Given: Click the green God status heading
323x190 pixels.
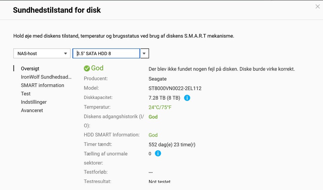Looking at the screenshot, I should coord(97,68).
